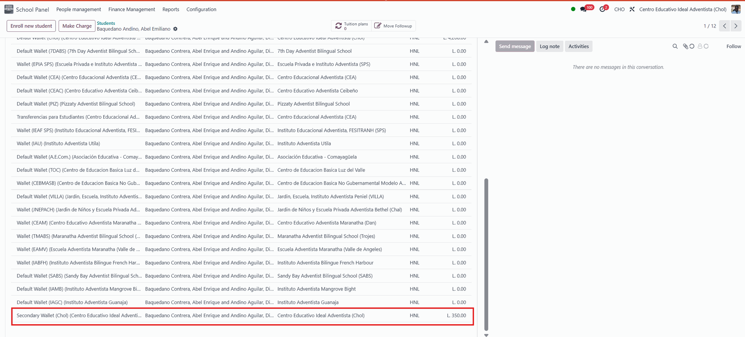Click the vertical scrollbar thumb of the wallet list

486,254
